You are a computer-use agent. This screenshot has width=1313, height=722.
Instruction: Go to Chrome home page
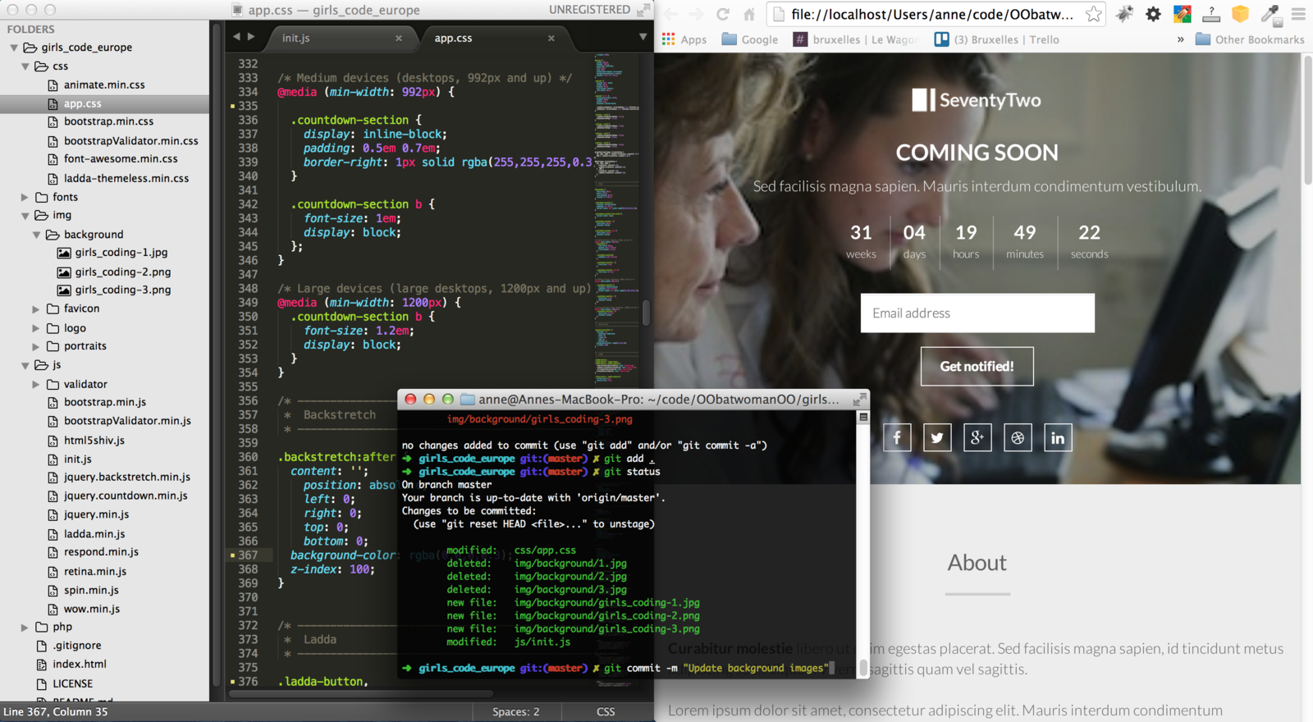749,14
